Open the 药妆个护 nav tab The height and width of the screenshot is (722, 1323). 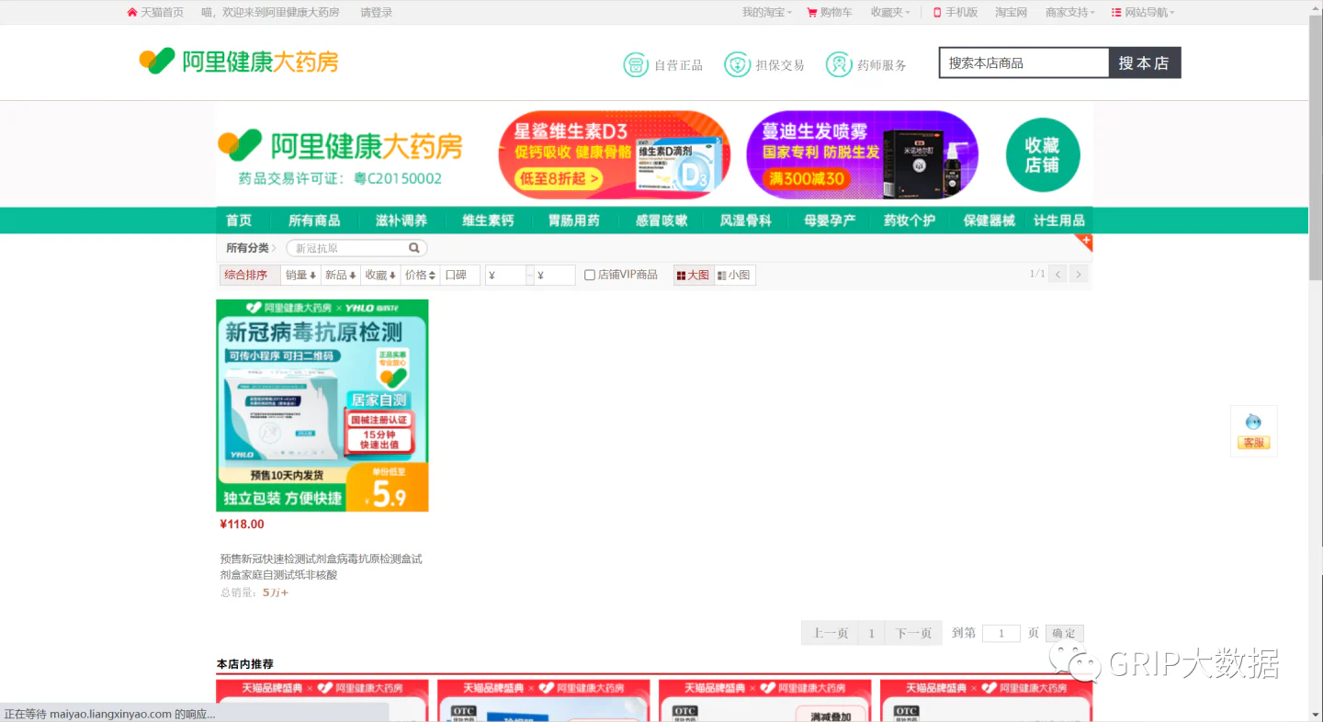coord(910,220)
